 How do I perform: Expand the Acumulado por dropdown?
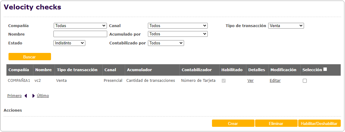pyautogui.click(x=178, y=34)
